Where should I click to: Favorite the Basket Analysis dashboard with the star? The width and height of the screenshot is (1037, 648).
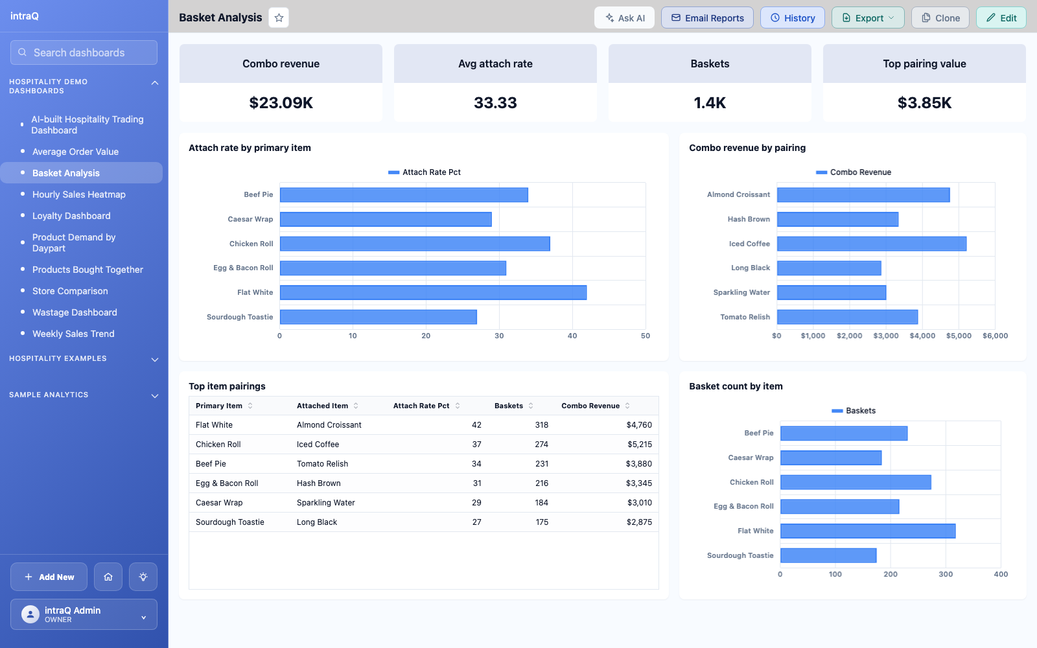point(279,17)
